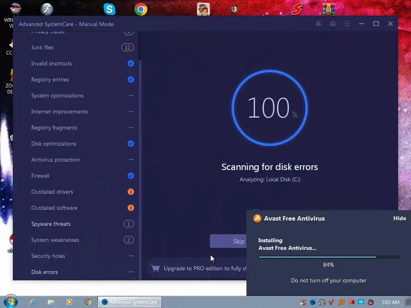
Task: Click the System weaknesses count badge 2
Action: (x=128, y=240)
